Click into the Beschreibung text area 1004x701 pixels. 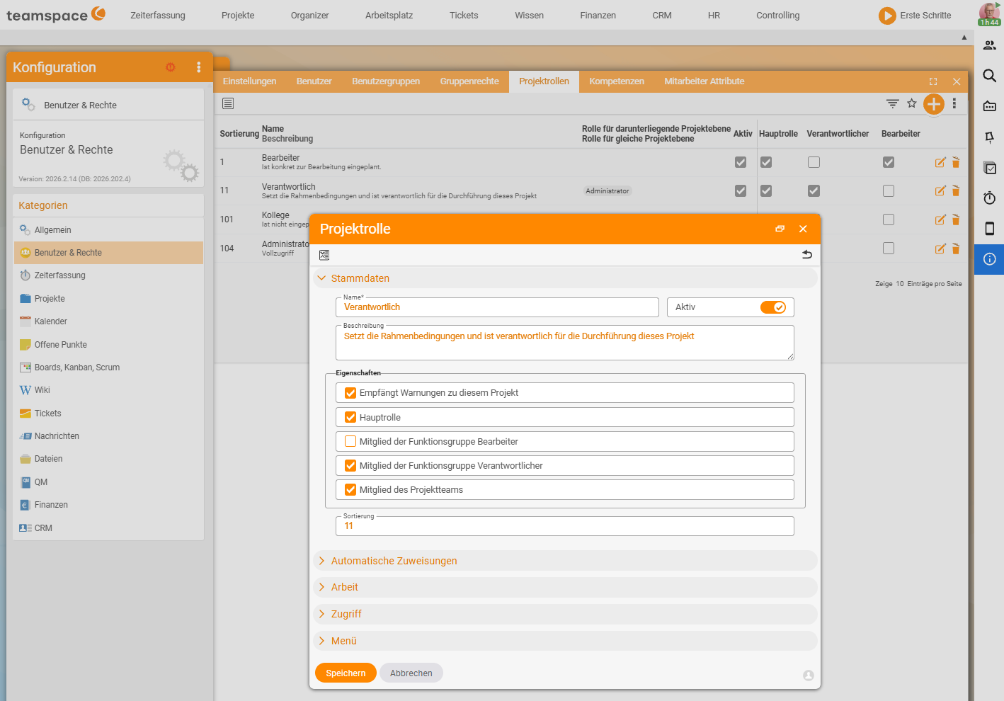pos(565,343)
